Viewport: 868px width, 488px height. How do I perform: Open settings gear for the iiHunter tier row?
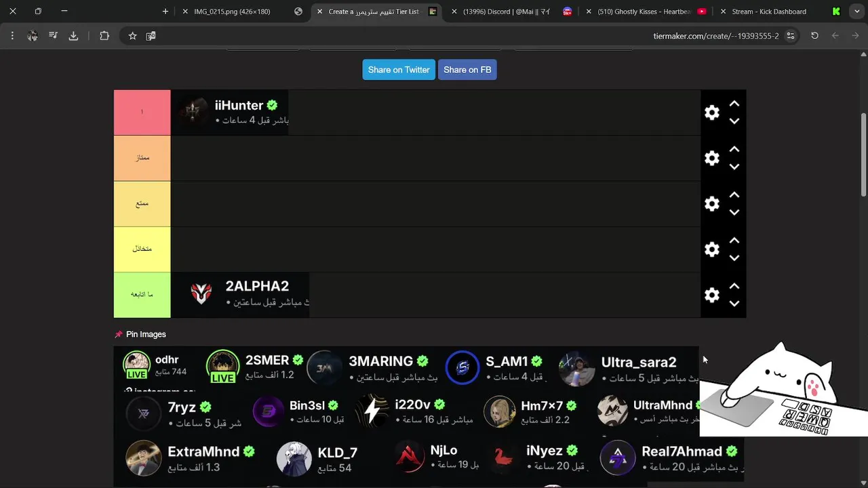pyautogui.click(x=711, y=113)
